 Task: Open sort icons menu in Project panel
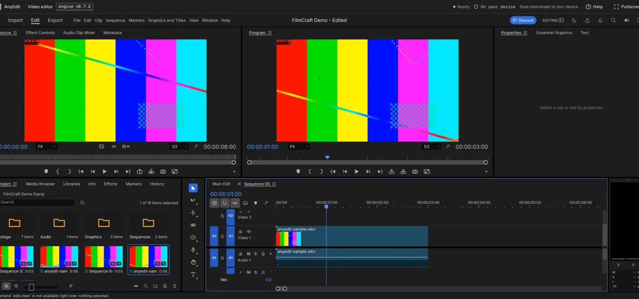coord(71,286)
